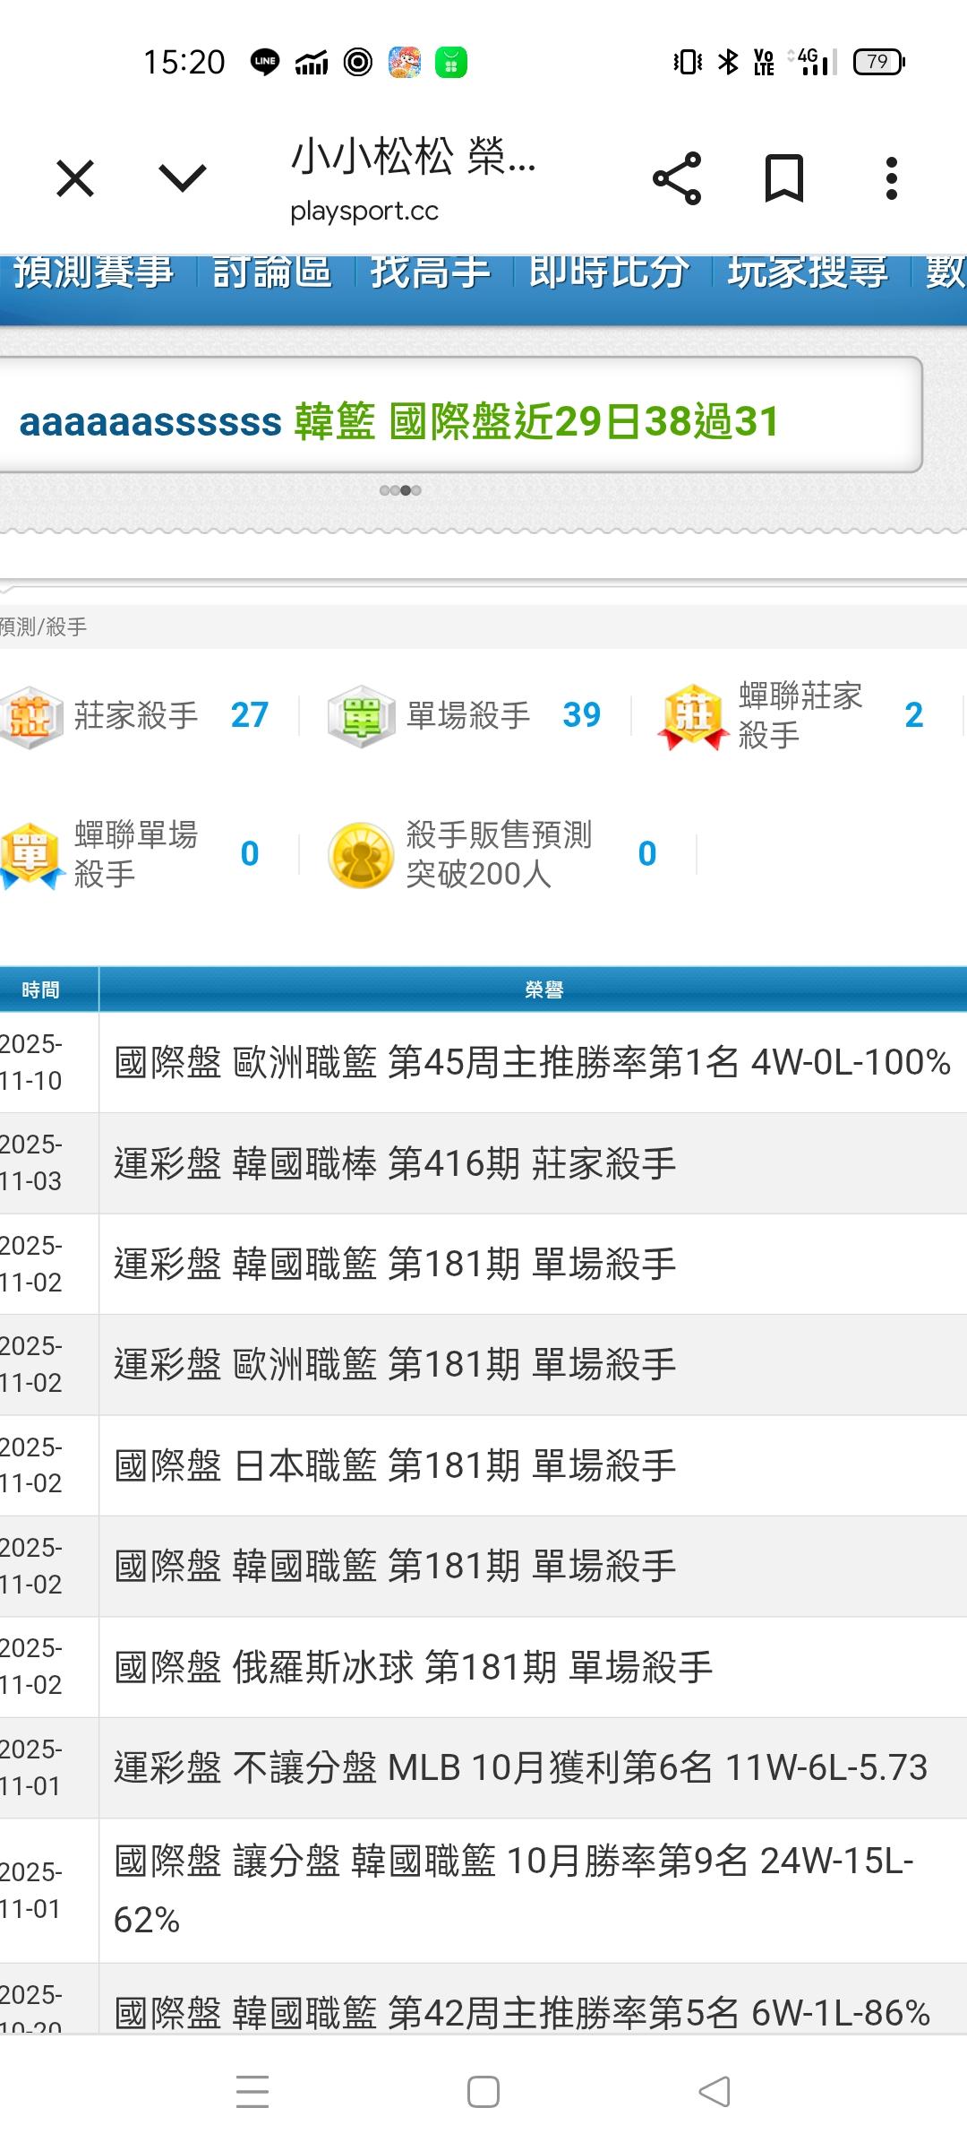This screenshot has height=2151, width=967.
Task: Tap the 莊家殺手 badge icon
Action: pyautogui.click(x=31, y=716)
